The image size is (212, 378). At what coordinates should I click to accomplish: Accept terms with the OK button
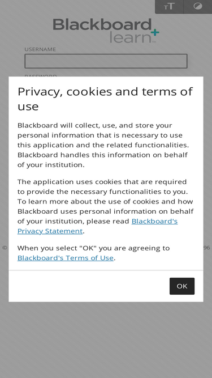coord(182,286)
